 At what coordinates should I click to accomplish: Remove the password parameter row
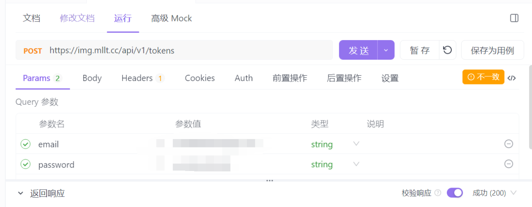point(508,164)
